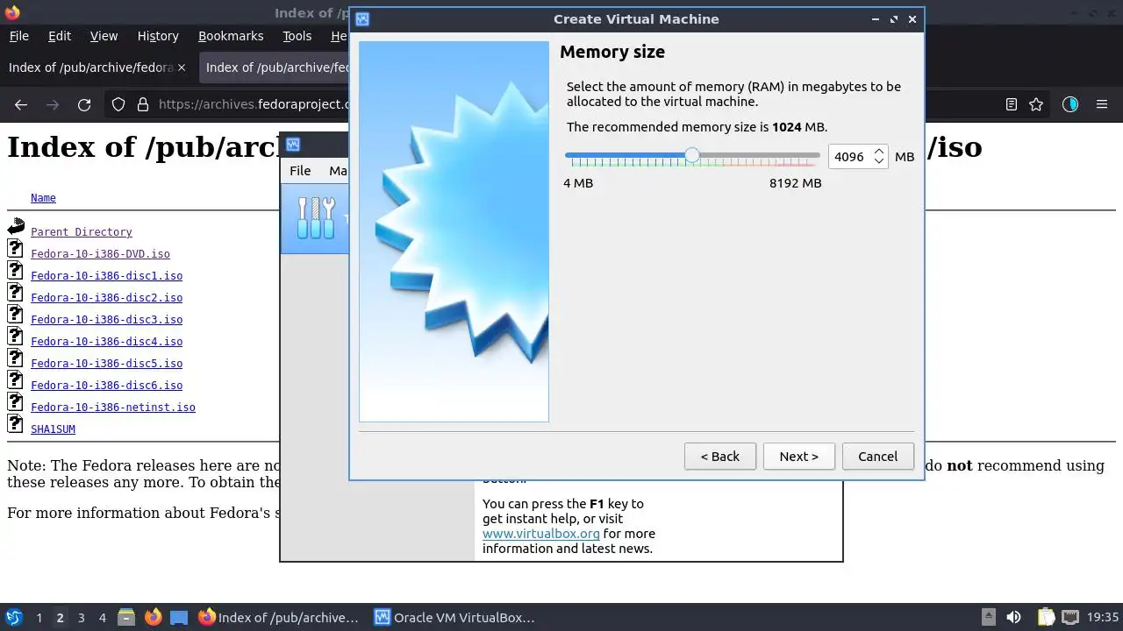Switch to first Index of /pub/archive/fedora tab

point(90,67)
